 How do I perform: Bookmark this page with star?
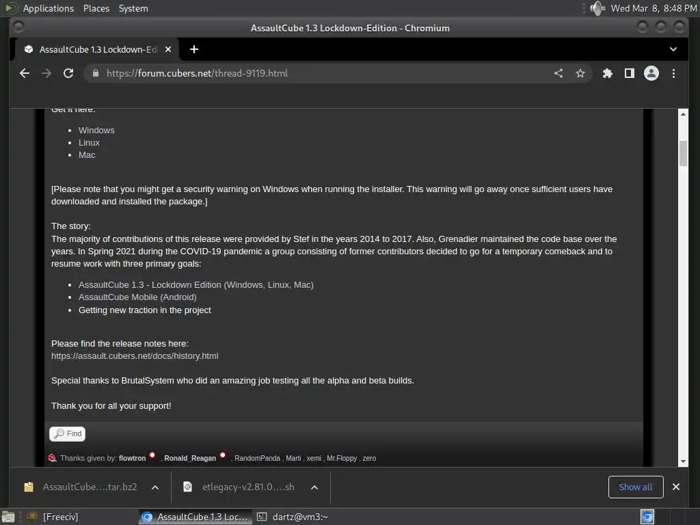[580, 73]
